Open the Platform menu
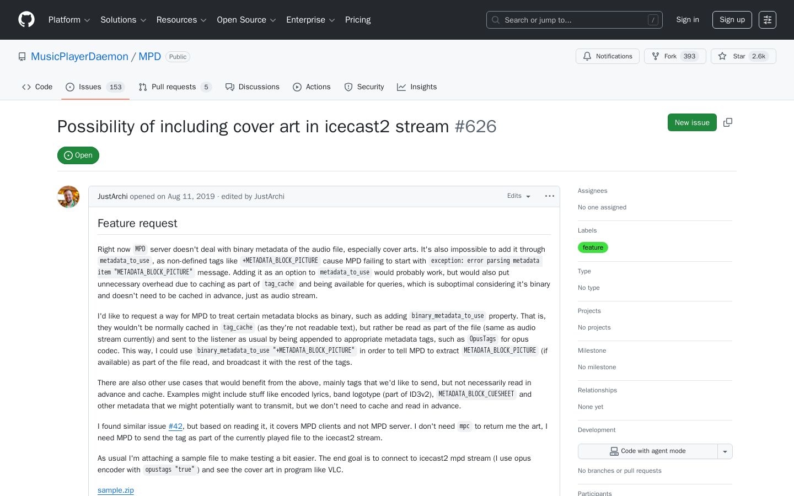This screenshot has height=496, width=794. (x=69, y=20)
